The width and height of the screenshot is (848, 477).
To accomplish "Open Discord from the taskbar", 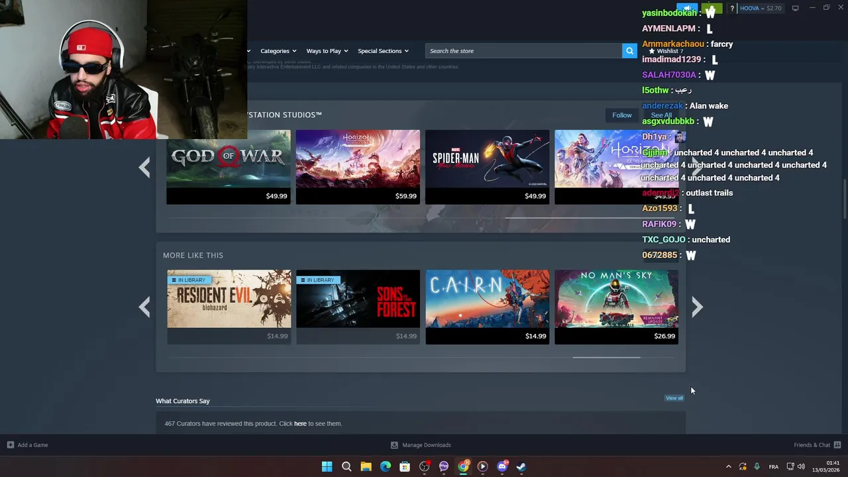I will tap(502, 466).
